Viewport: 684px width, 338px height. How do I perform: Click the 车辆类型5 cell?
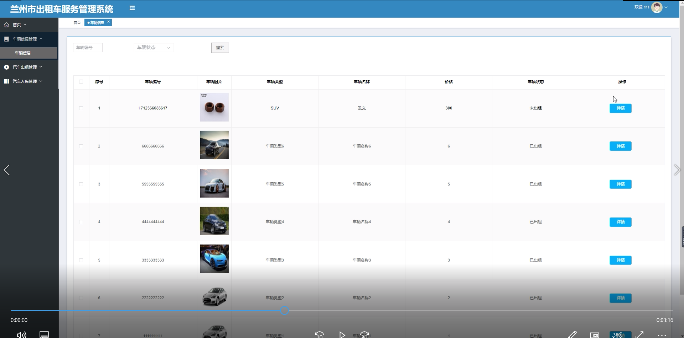(275, 184)
